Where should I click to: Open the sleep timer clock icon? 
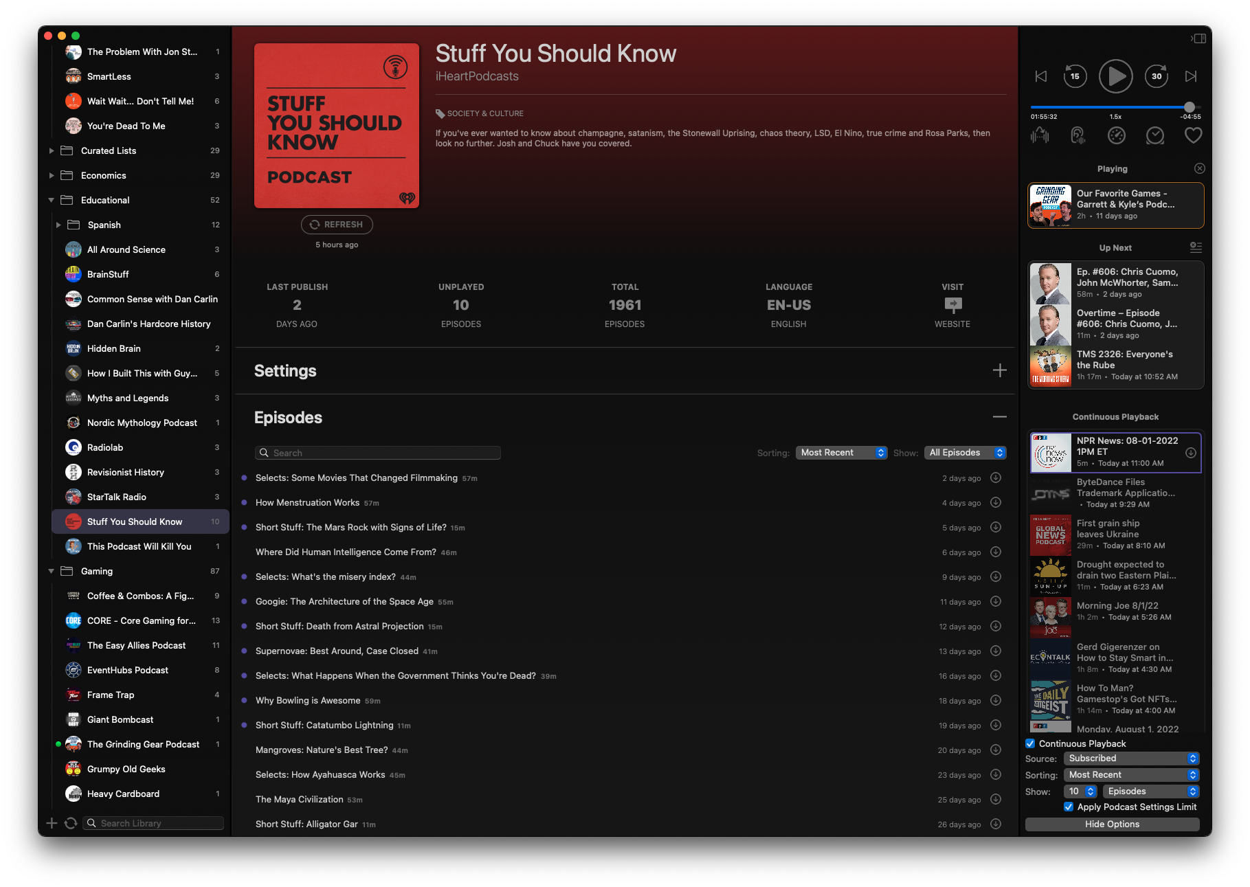[1155, 135]
